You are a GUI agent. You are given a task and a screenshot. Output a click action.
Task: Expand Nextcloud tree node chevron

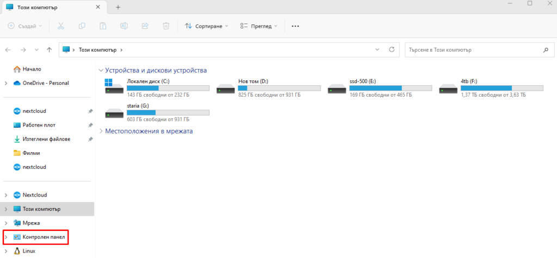[x=6, y=195]
